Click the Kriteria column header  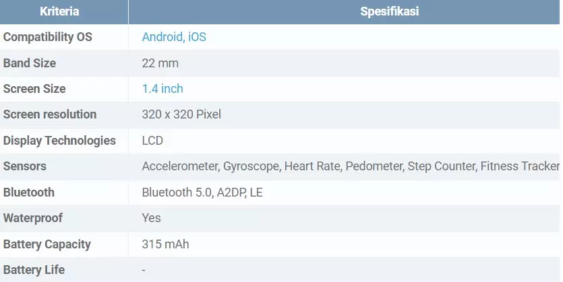[x=59, y=11]
